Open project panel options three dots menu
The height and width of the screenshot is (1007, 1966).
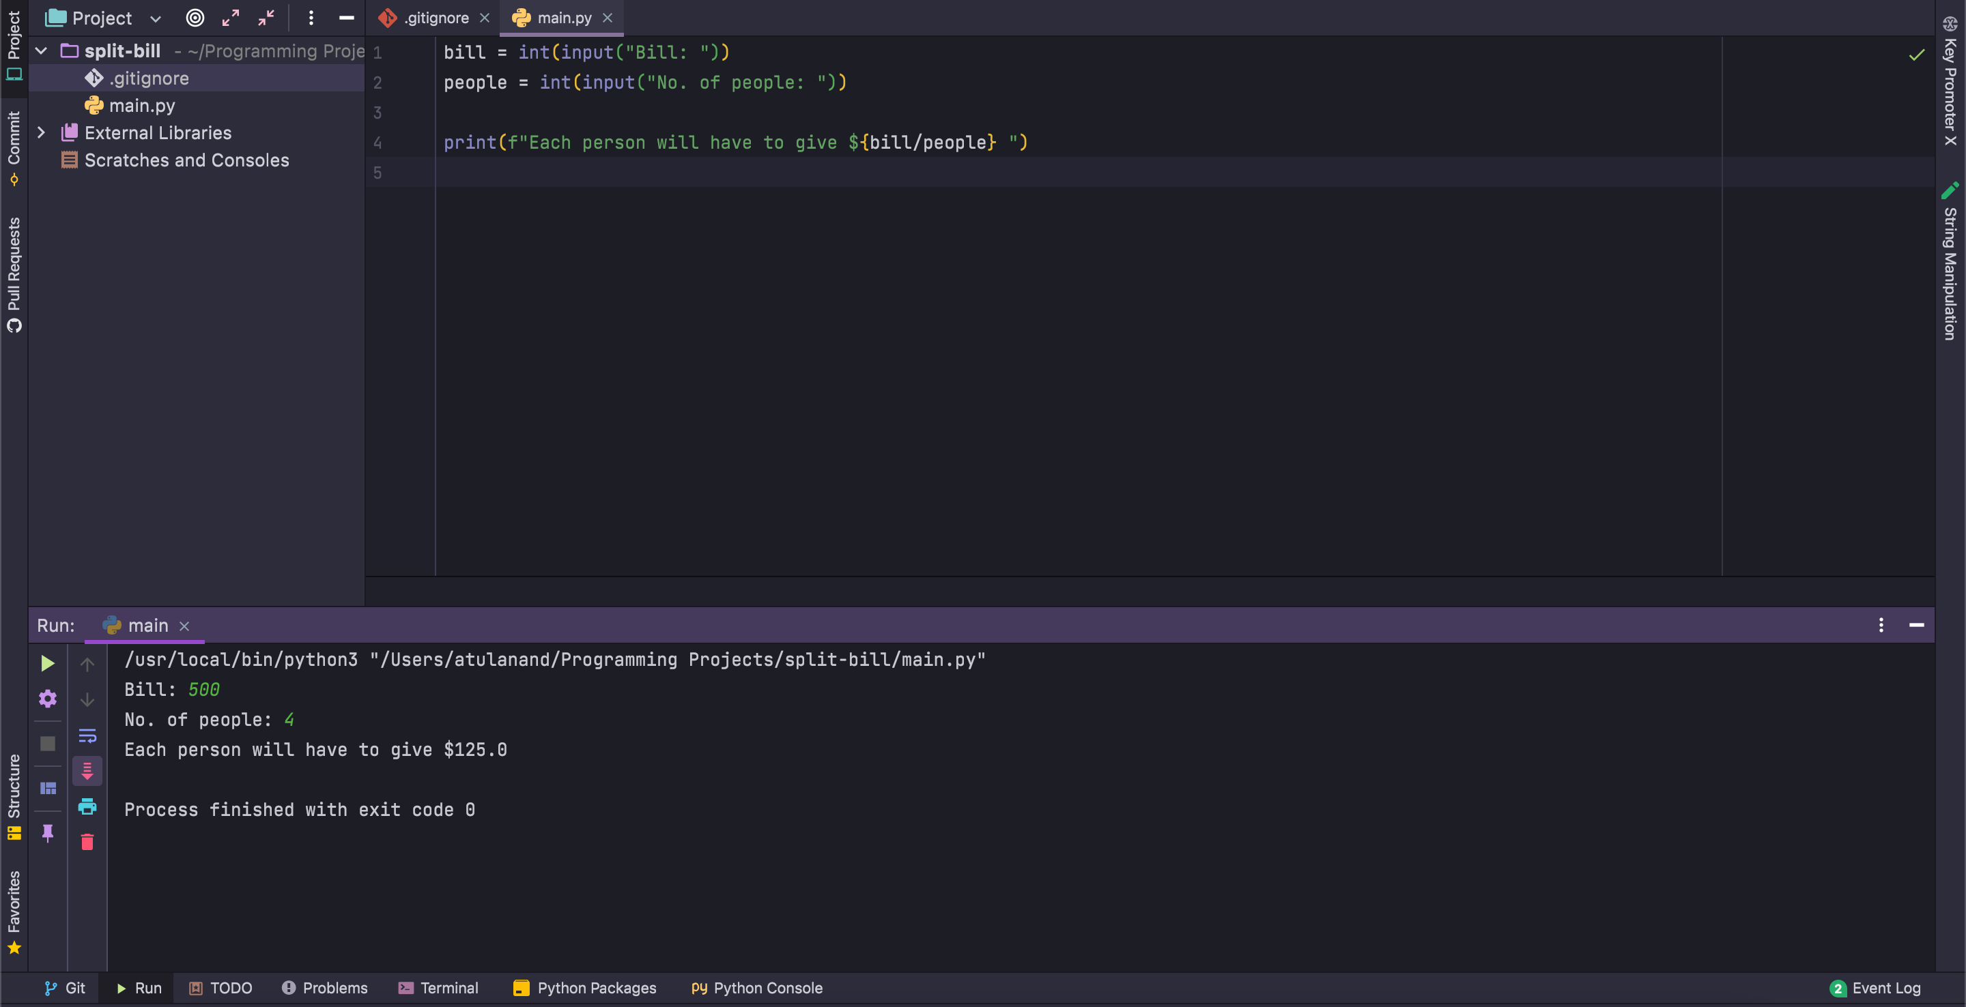(311, 18)
